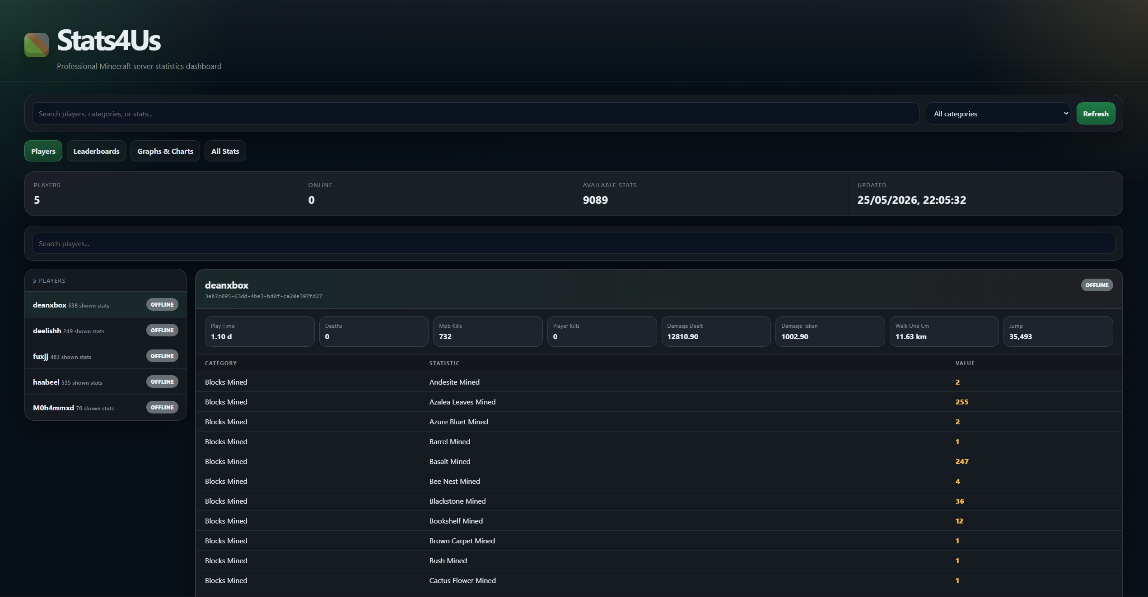Image resolution: width=1148 pixels, height=597 pixels.
Task: Click the Stats4Us title text
Action: click(108, 40)
